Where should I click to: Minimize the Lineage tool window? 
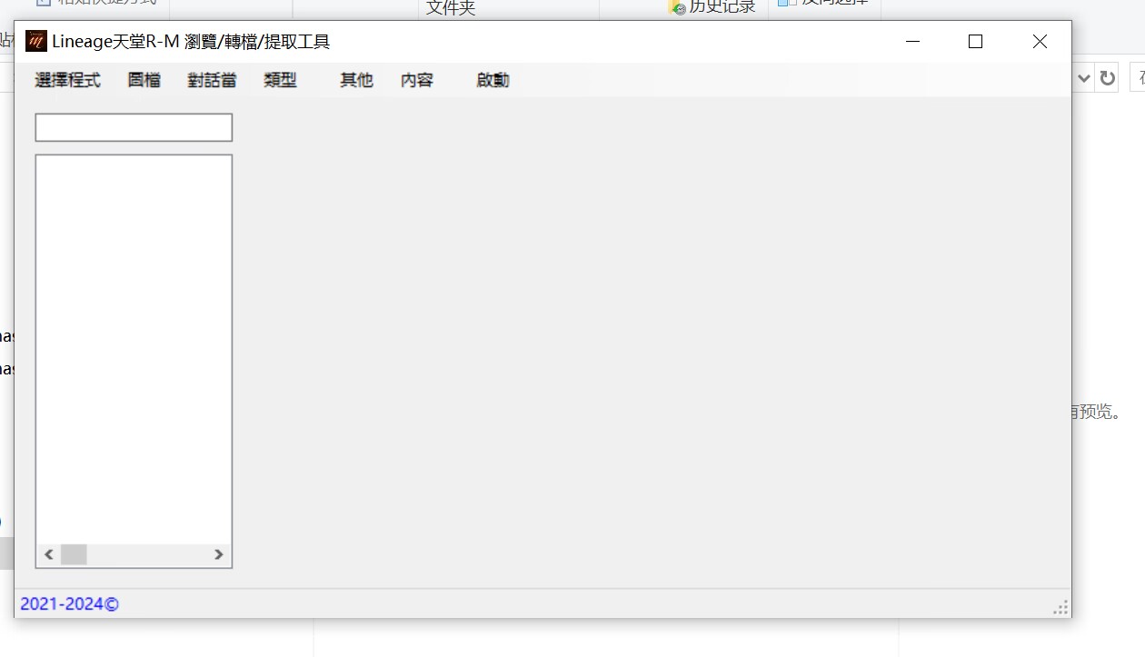(912, 41)
